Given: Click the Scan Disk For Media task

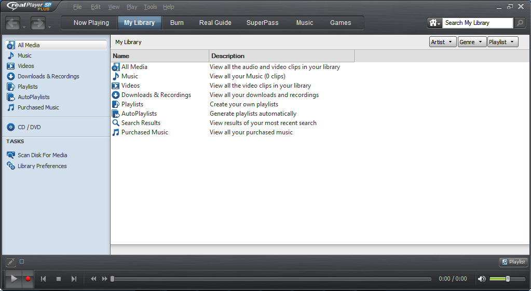Looking at the screenshot, I should pos(37,155).
